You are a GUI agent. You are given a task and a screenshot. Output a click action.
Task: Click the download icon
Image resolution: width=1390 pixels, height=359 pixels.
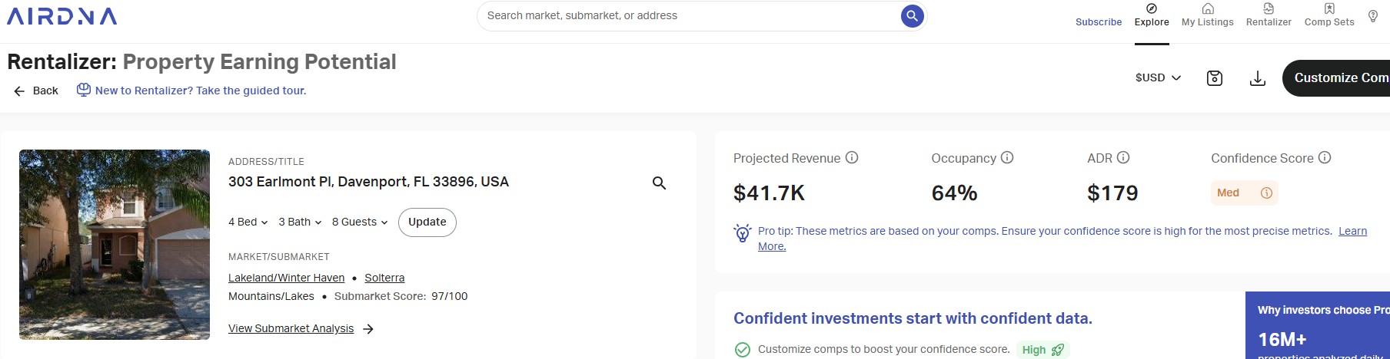pos(1258,78)
